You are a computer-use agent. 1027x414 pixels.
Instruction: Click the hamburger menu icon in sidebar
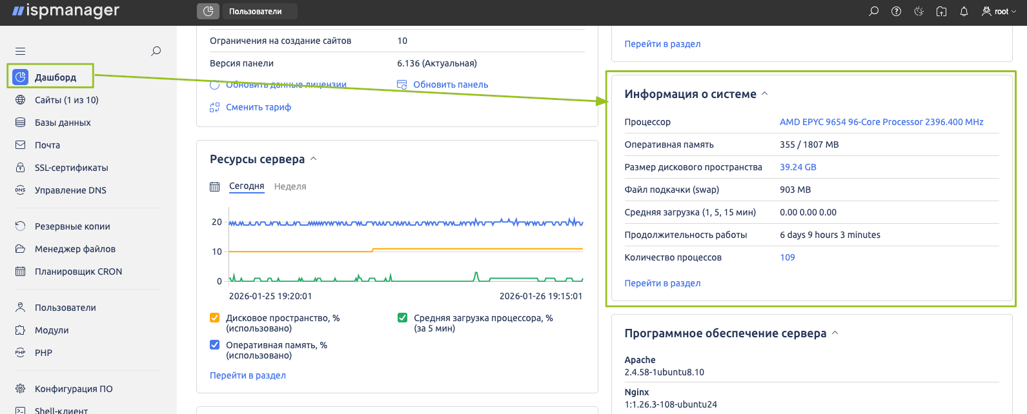pyautogui.click(x=21, y=51)
